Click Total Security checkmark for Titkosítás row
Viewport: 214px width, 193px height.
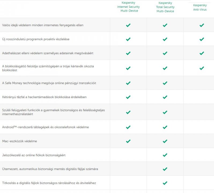165,183
